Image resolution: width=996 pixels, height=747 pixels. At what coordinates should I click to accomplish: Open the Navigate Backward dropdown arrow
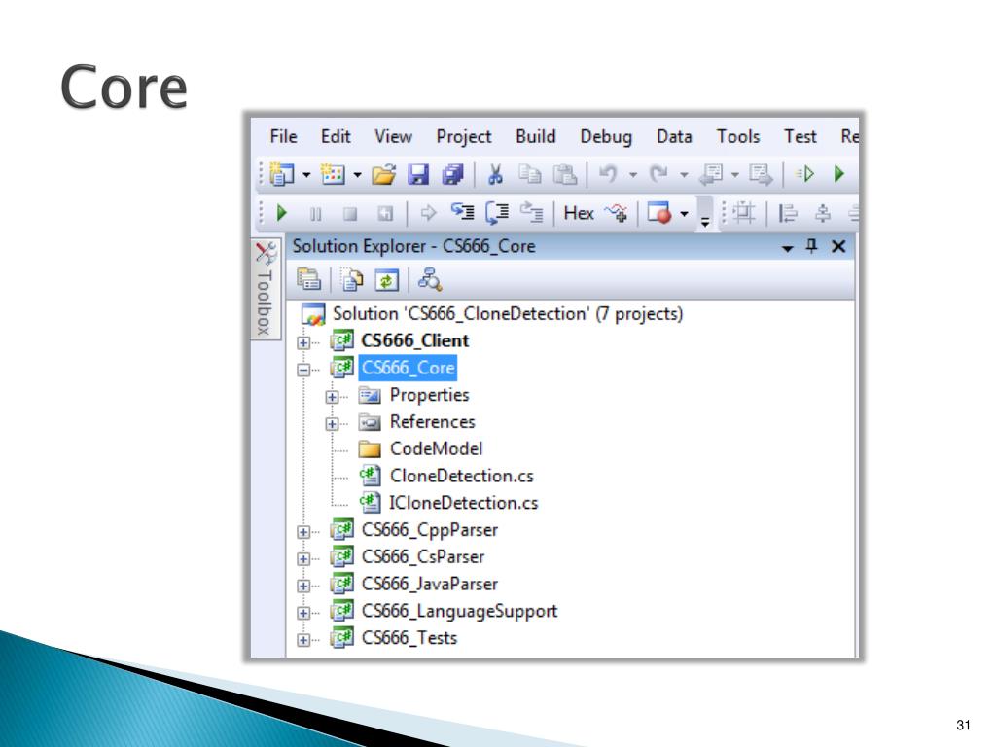click(x=735, y=174)
